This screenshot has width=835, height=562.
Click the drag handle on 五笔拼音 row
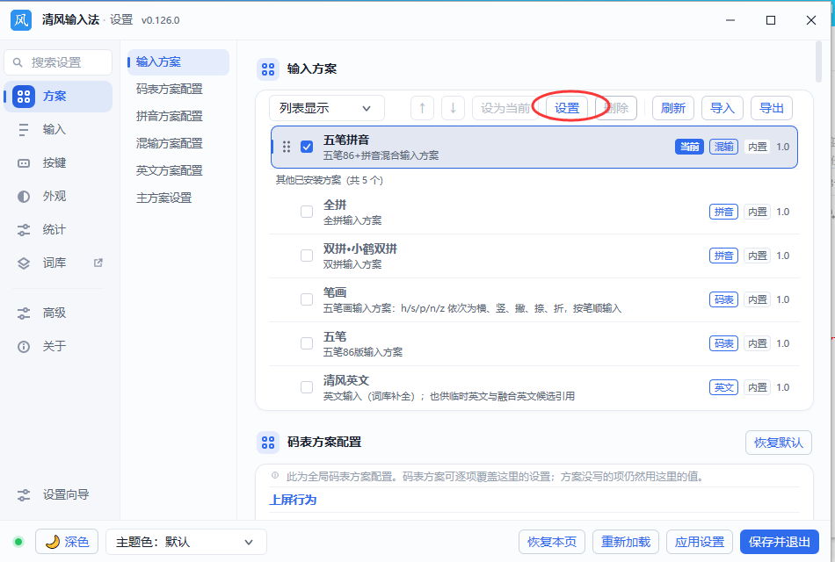coord(287,147)
